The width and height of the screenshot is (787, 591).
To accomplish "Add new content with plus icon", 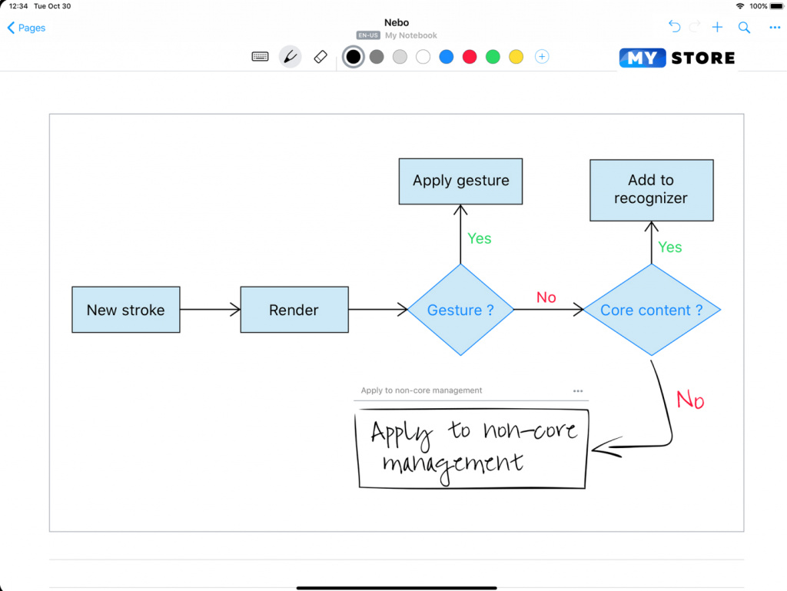I will point(717,28).
